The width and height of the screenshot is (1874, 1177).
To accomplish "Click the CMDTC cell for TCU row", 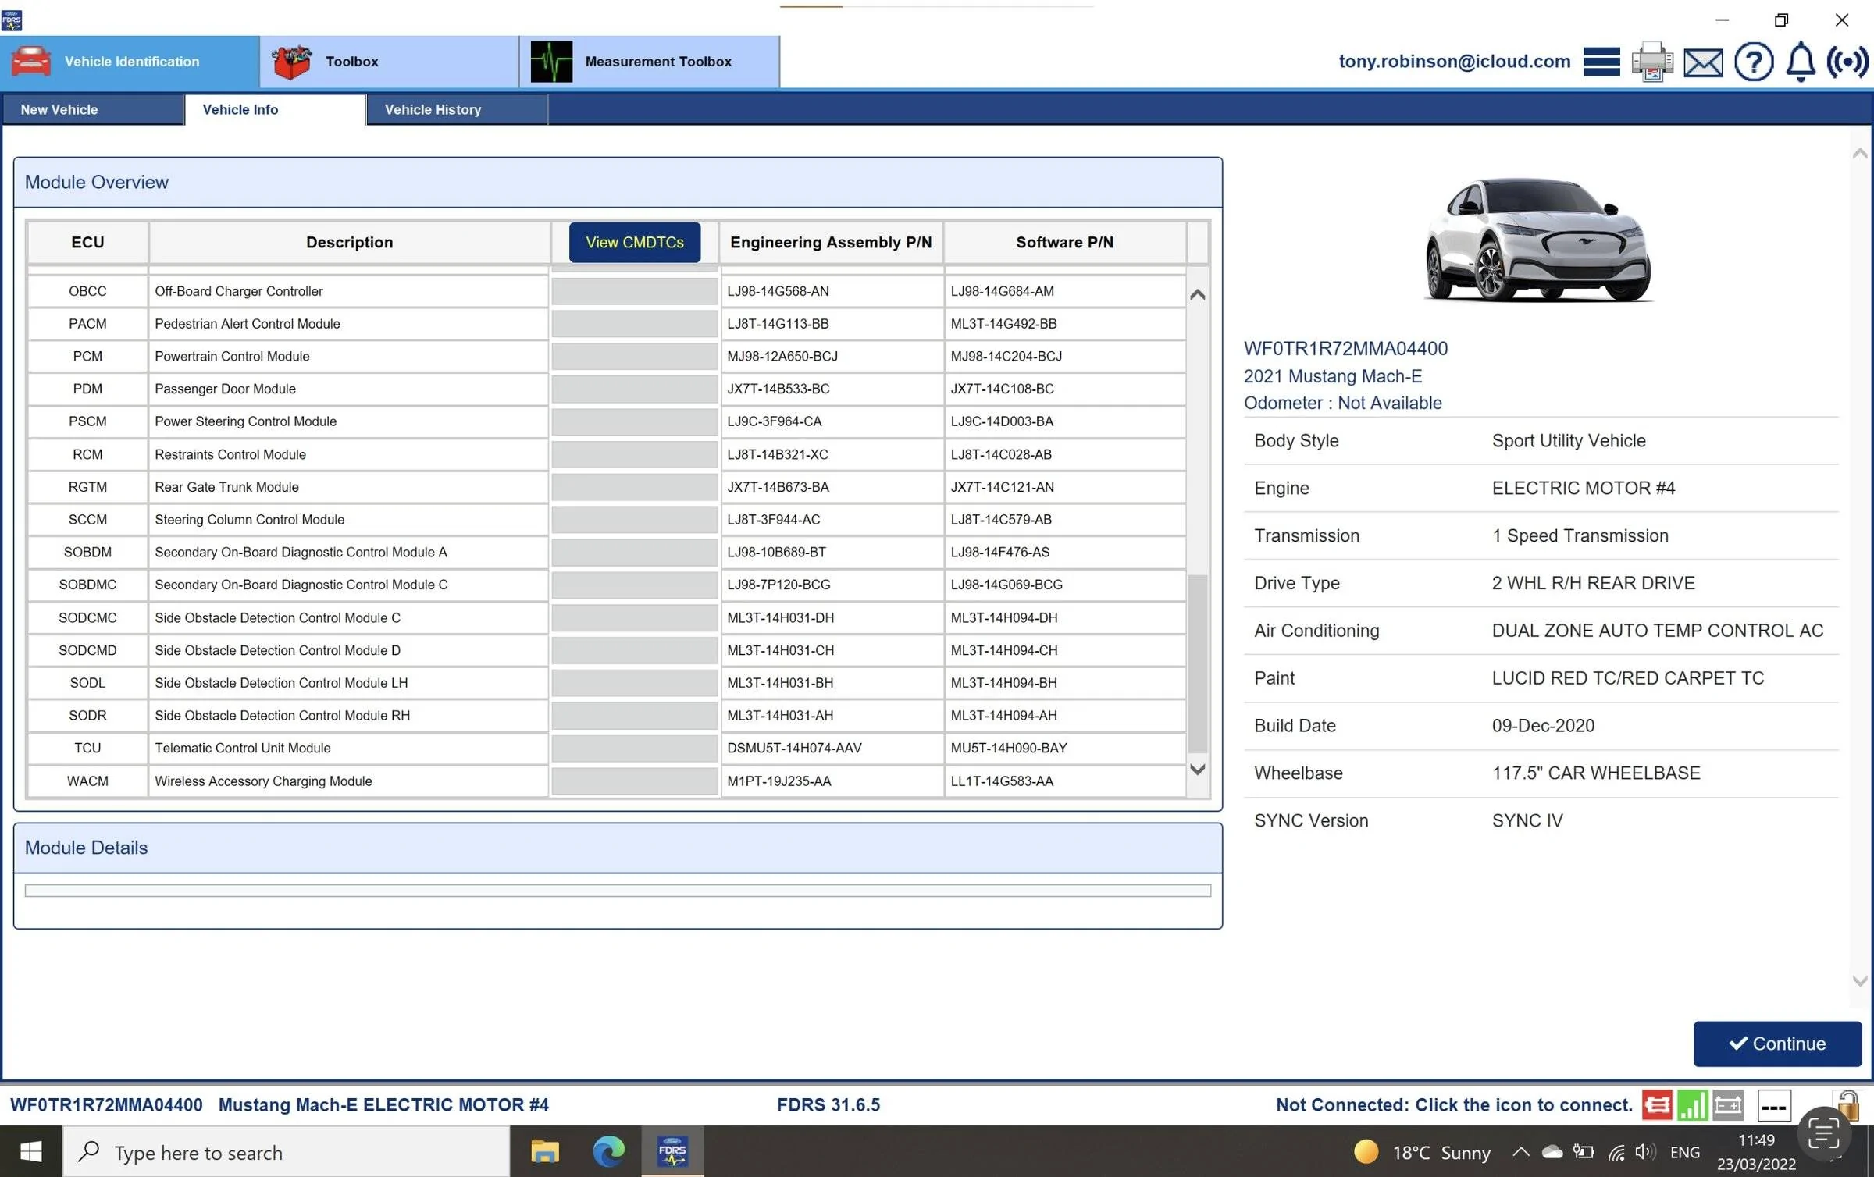I will [x=635, y=749].
